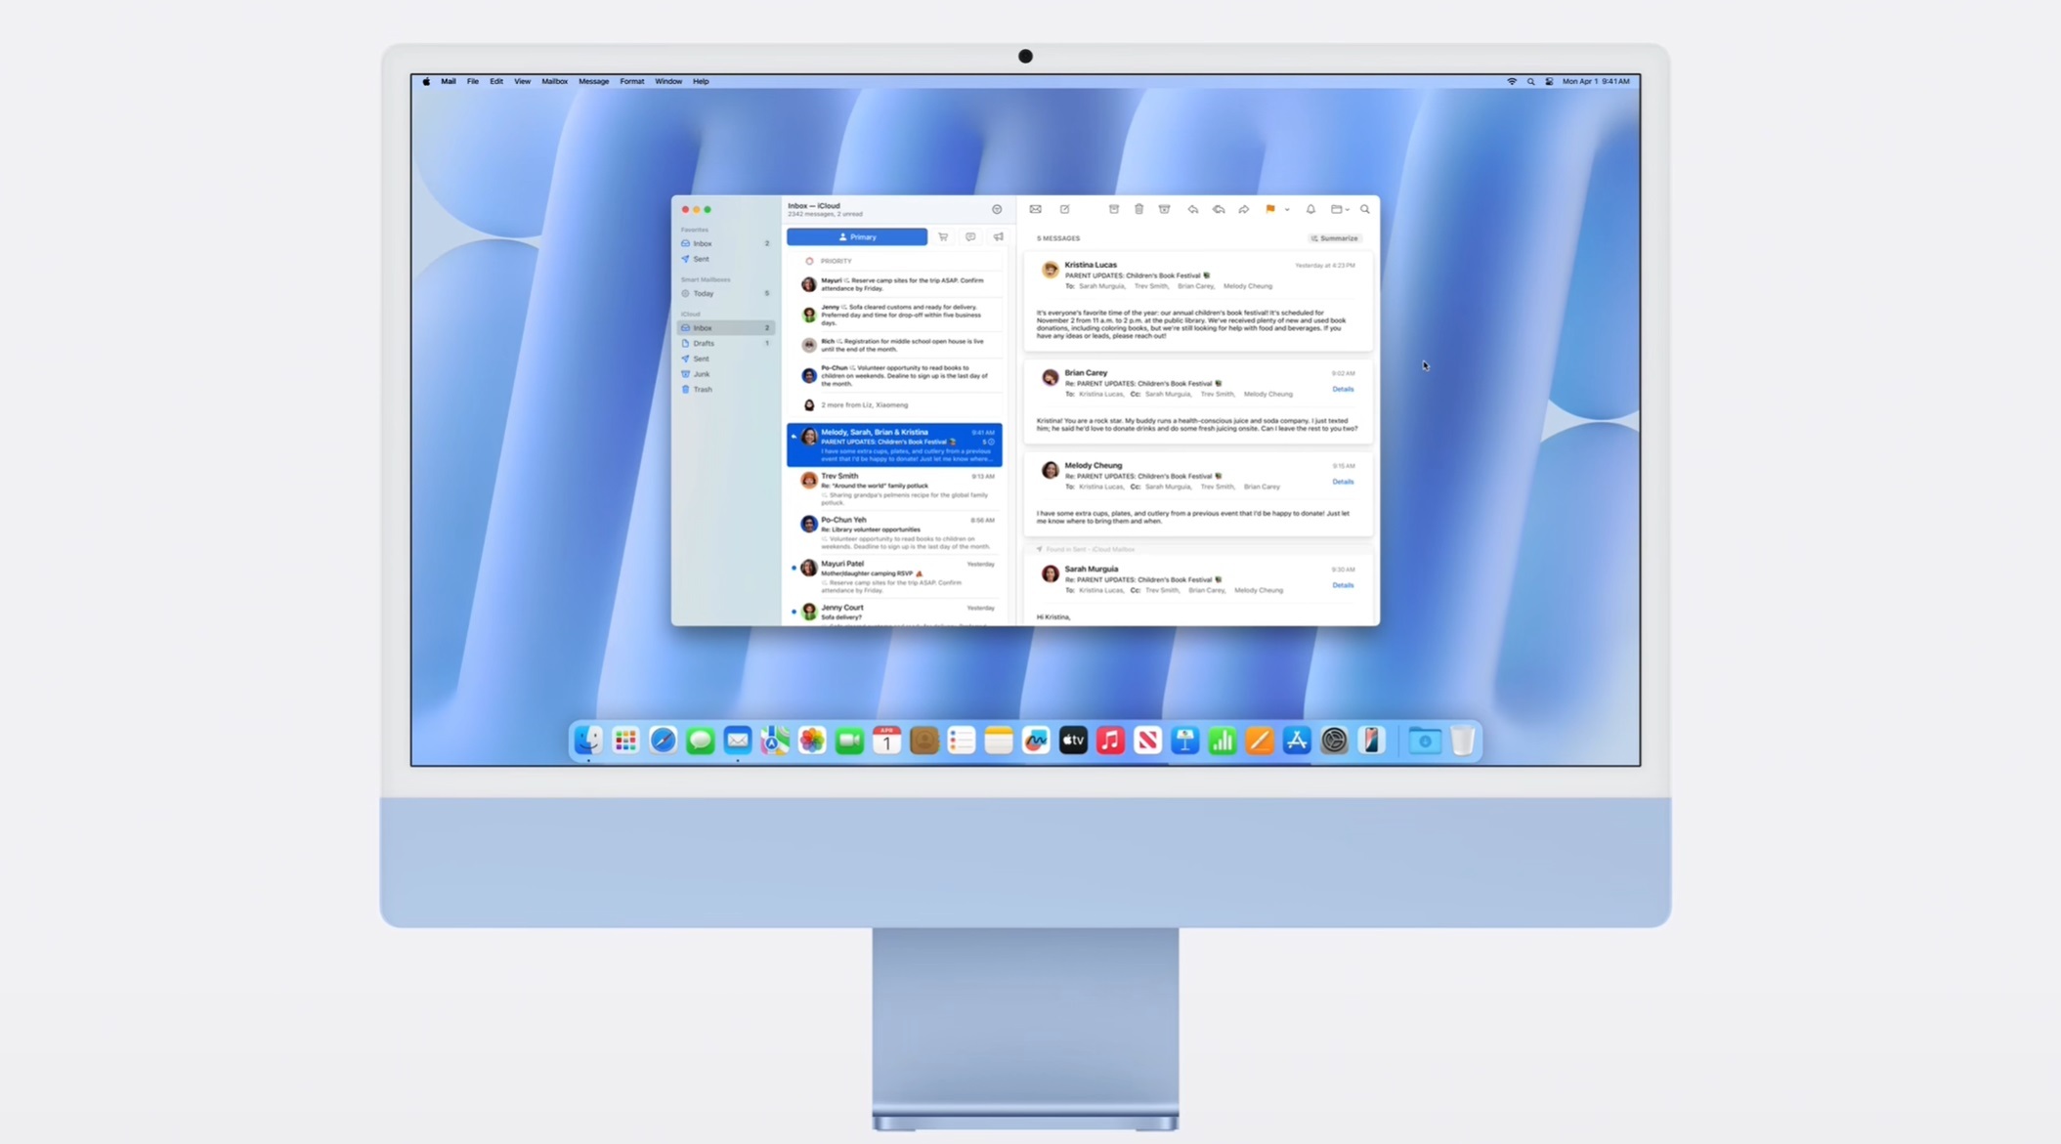Move selected message to Trash
2061x1144 pixels.
pos(1139,209)
